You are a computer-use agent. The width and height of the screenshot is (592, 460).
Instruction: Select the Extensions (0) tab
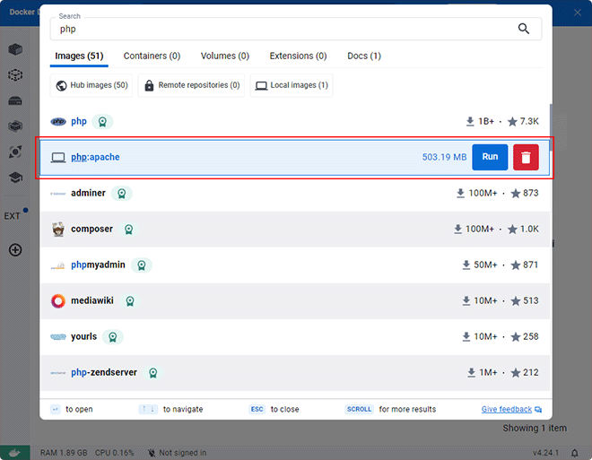tap(298, 56)
